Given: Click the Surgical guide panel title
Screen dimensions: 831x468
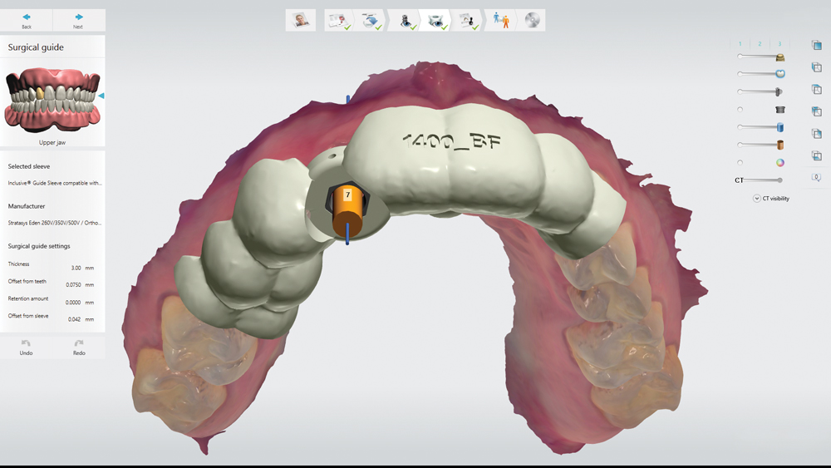Looking at the screenshot, I should click(36, 47).
